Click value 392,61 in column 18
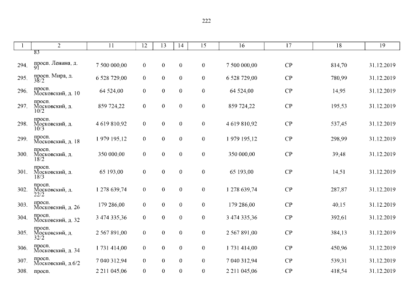Image resolution: width=413 pixels, height=292 pixels. pyautogui.click(x=339, y=218)
